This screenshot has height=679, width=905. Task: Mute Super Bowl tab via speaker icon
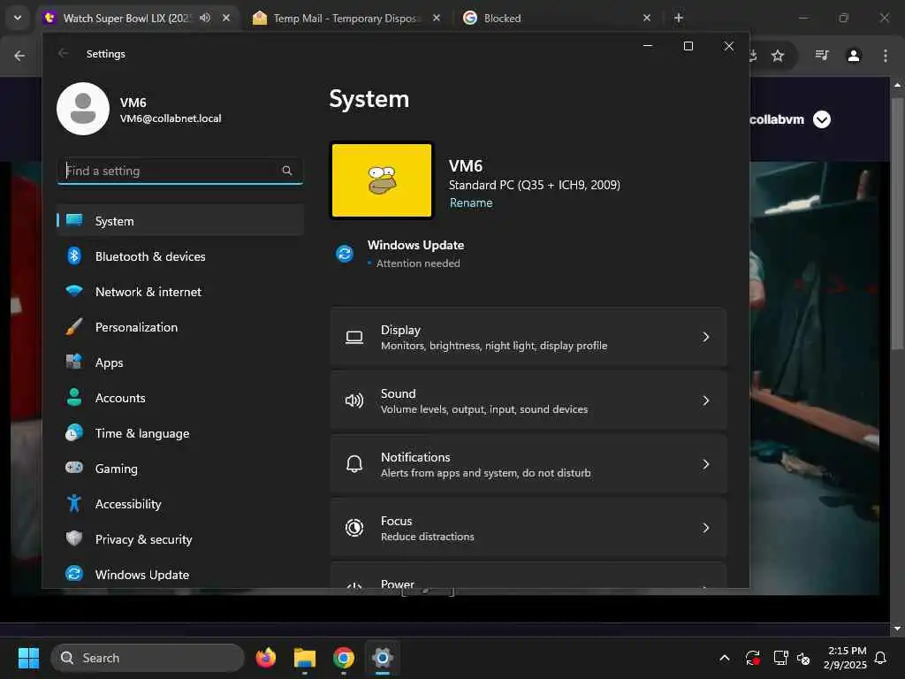205,18
